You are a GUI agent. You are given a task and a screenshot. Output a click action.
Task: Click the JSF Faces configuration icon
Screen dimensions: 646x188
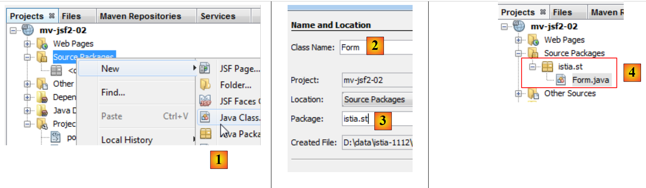click(x=205, y=101)
